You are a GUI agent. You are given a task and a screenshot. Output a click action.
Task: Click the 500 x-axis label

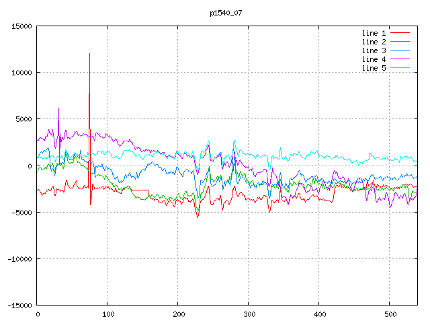pyautogui.click(x=390, y=314)
